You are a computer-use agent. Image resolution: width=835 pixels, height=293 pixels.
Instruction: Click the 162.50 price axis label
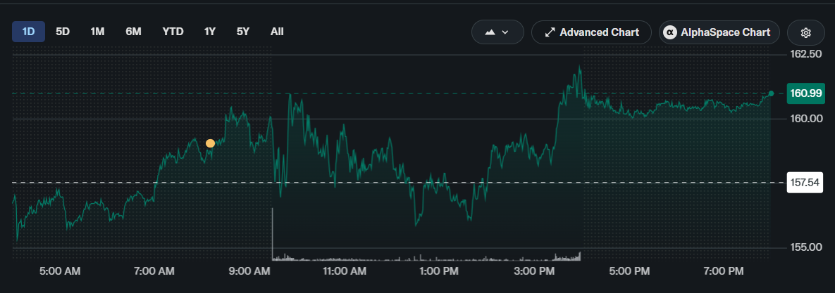[806, 54]
